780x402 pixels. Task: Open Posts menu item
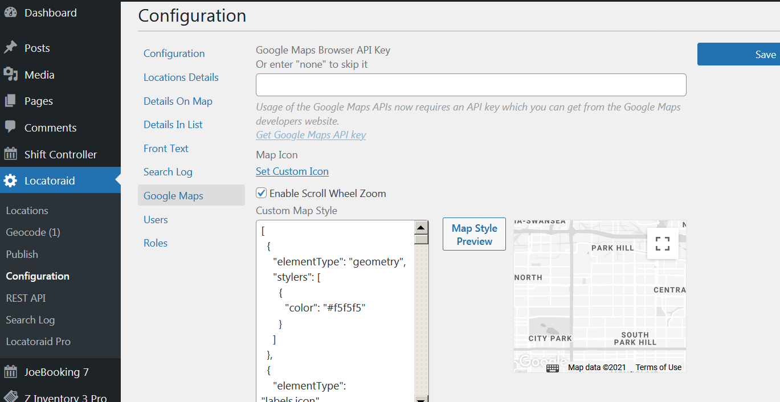pyautogui.click(x=60, y=48)
